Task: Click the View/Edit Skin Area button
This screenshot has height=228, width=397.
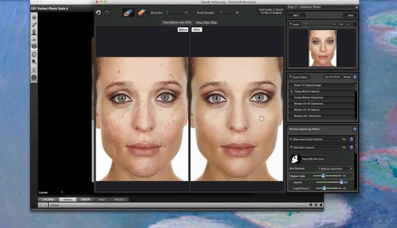Action: click(x=308, y=159)
